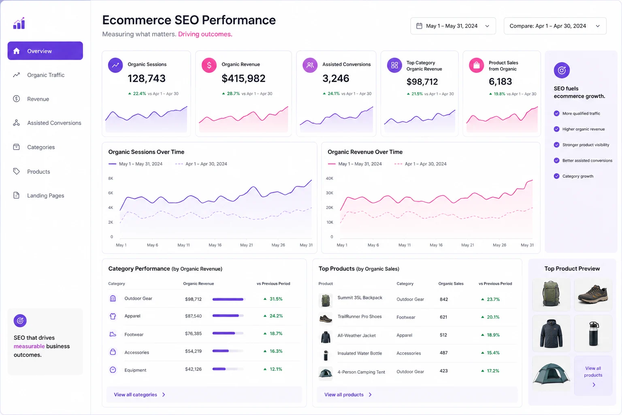Image resolution: width=622 pixels, height=415 pixels.
Task: Toggle May 1 – May 31 revenue legend
Action: point(355,164)
